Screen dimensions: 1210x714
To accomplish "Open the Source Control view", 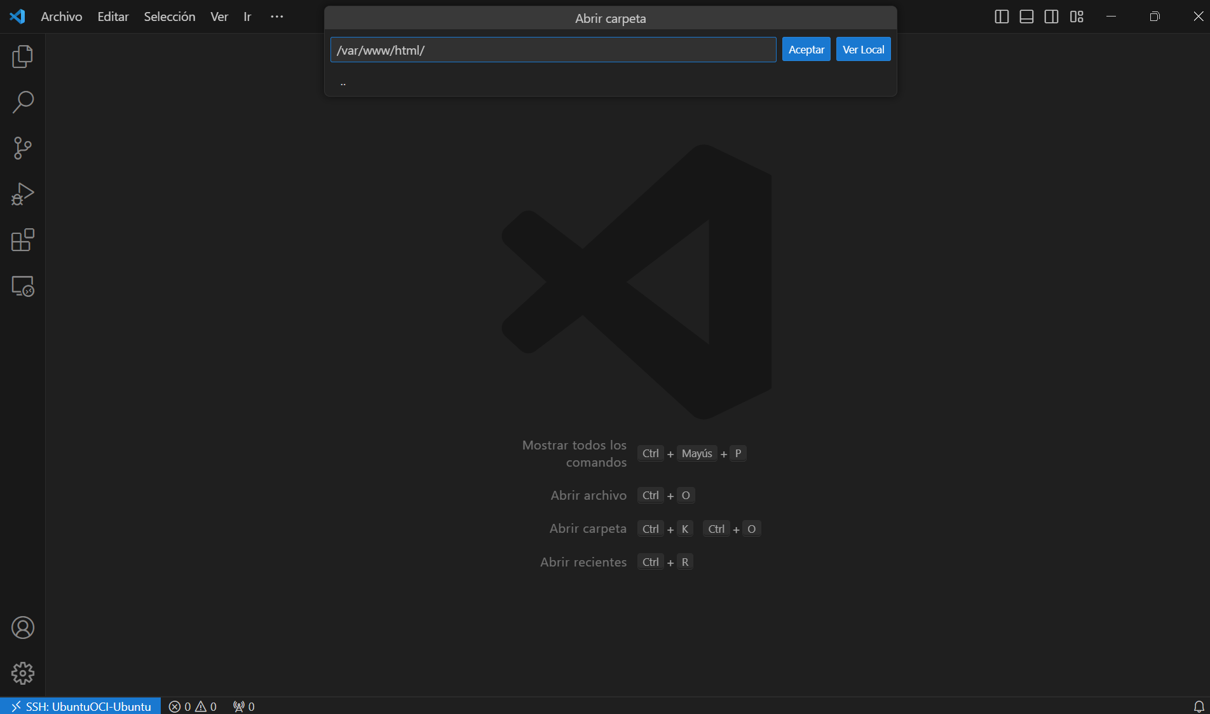I will pos(22,148).
